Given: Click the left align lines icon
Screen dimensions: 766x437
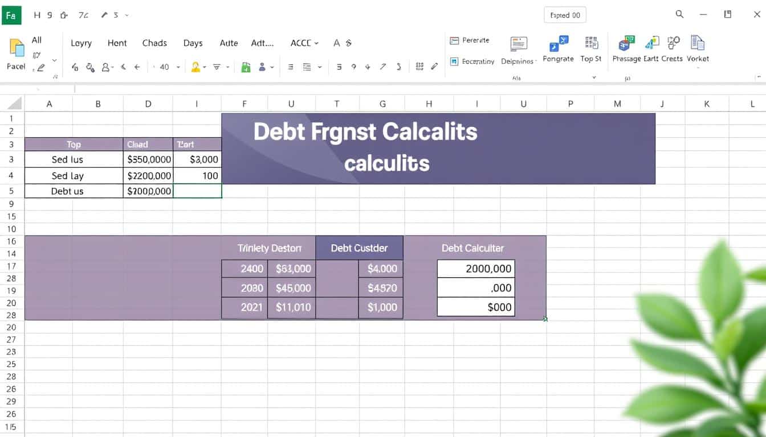Looking at the screenshot, I should point(290,67).
